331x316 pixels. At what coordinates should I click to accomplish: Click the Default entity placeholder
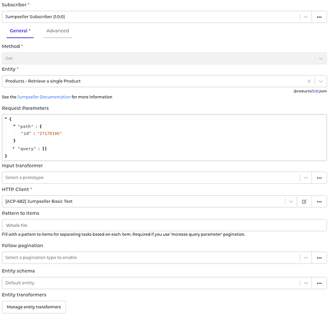[x=20, y=283]
